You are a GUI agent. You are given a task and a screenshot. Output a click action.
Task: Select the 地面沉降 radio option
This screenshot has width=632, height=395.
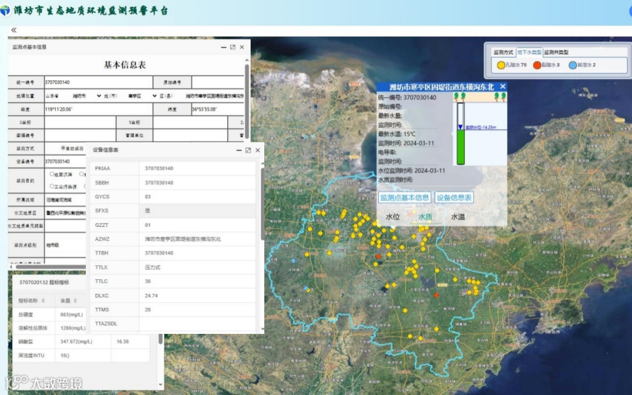52,174
